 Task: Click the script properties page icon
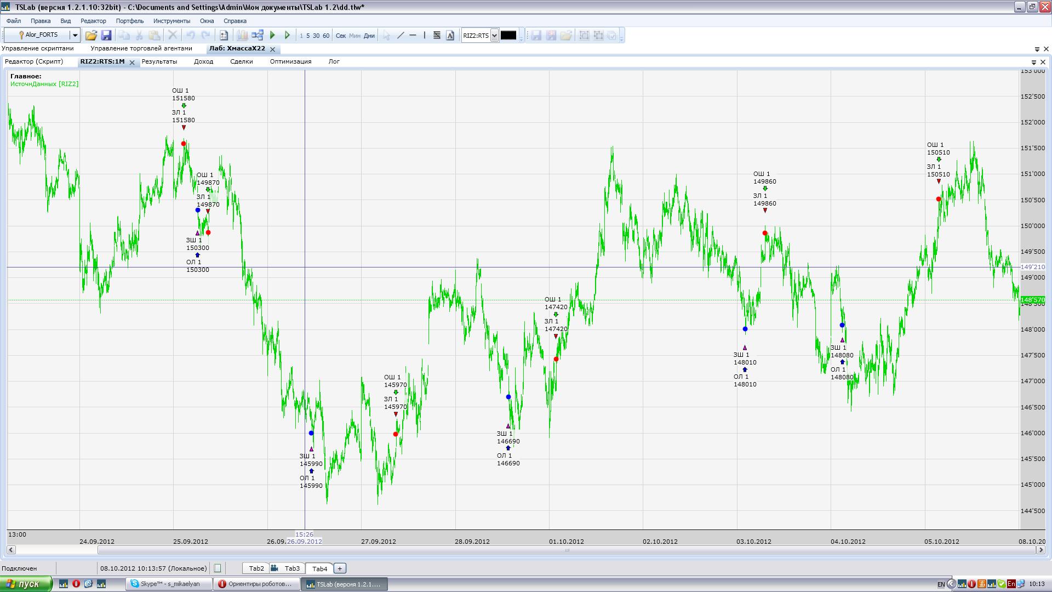point(224,36)
